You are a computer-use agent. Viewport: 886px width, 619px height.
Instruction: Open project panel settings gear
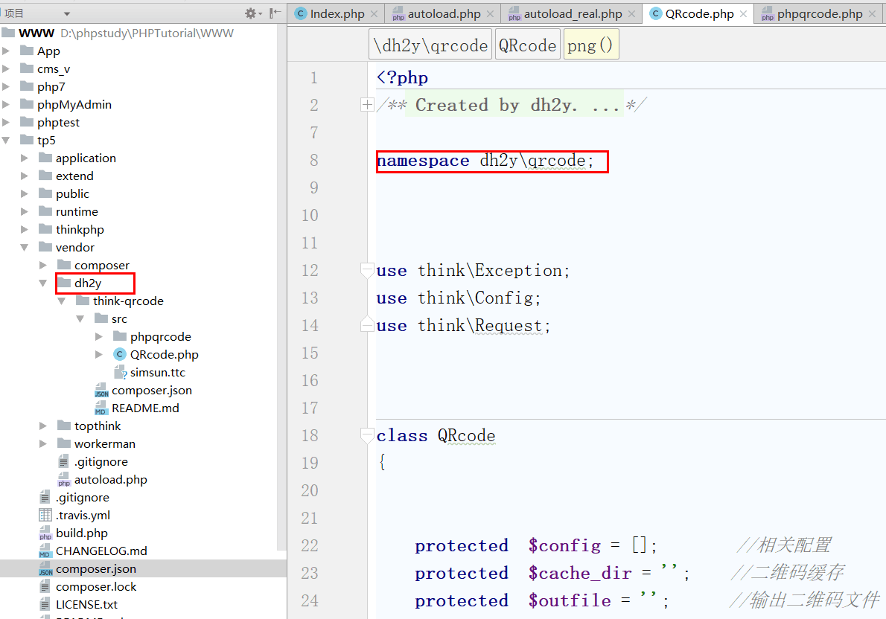coord(250,13)
